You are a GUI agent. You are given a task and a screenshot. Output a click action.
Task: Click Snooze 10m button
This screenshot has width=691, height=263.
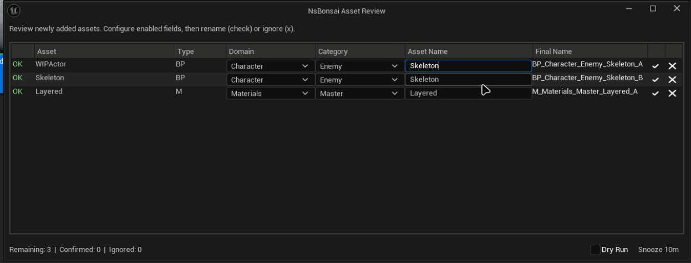tap(658, 250)
